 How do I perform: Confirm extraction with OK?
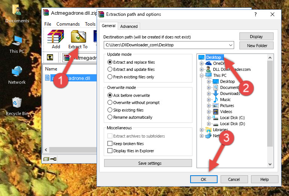(203, 179)
